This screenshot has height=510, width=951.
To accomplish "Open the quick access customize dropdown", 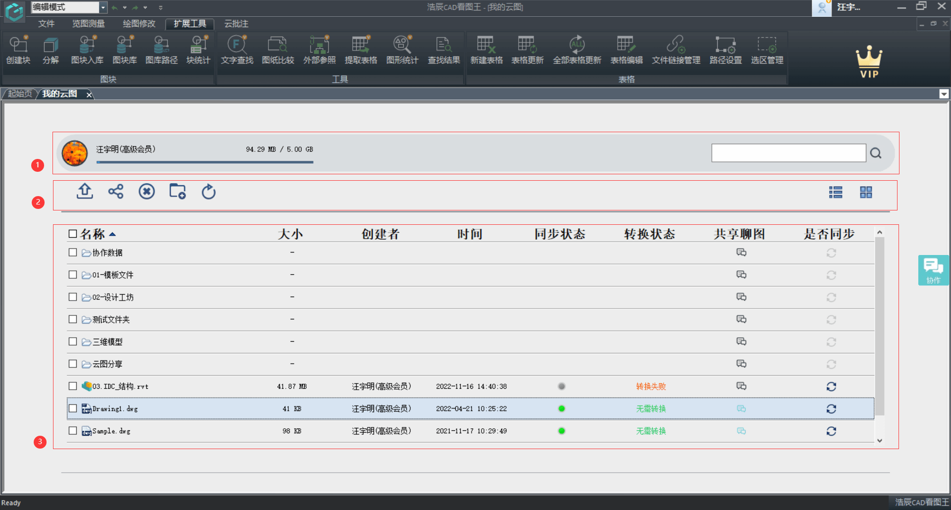I will click(x=160, y=7).
